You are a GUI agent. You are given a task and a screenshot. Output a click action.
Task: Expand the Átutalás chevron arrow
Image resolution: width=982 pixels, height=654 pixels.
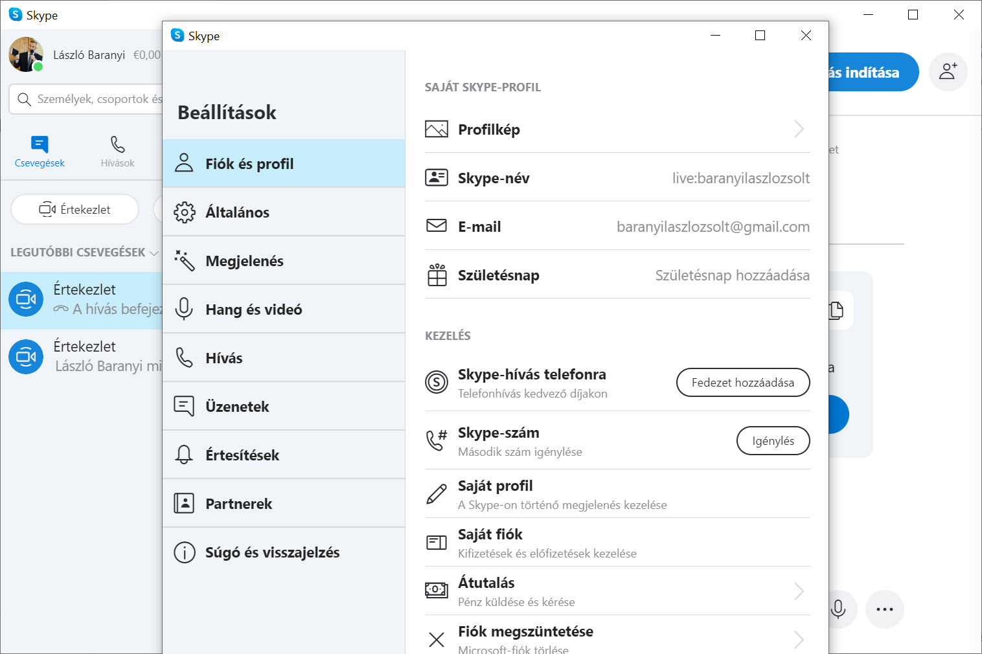click(x=799, y=591)
